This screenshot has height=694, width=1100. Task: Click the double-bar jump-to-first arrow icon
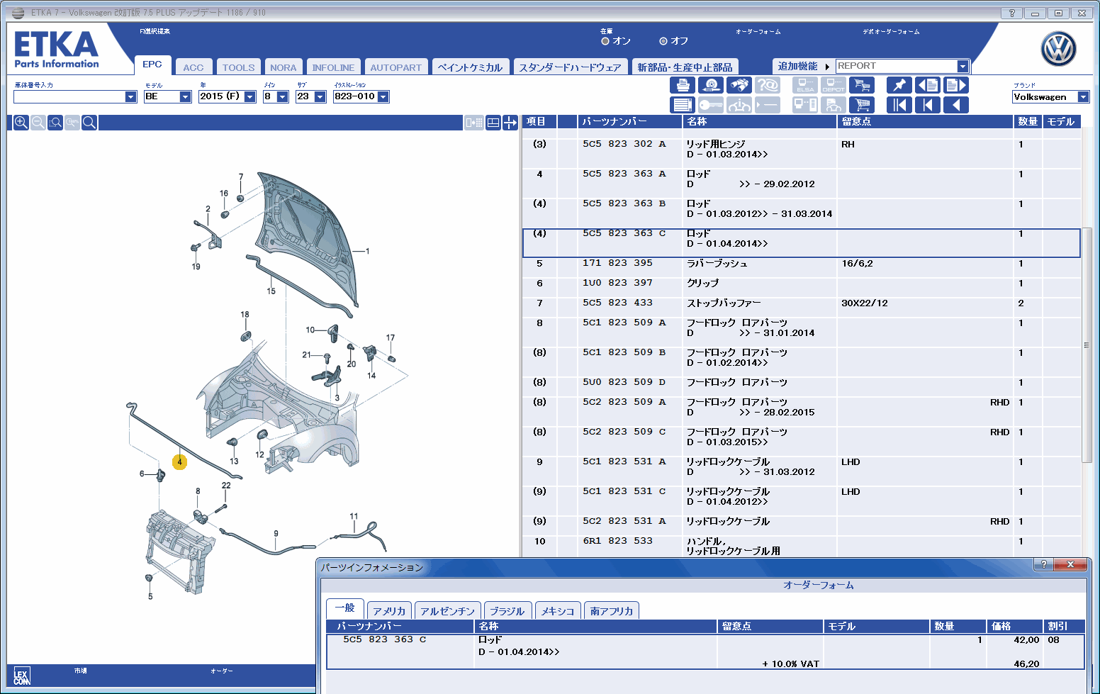click(x=899, y=105)
